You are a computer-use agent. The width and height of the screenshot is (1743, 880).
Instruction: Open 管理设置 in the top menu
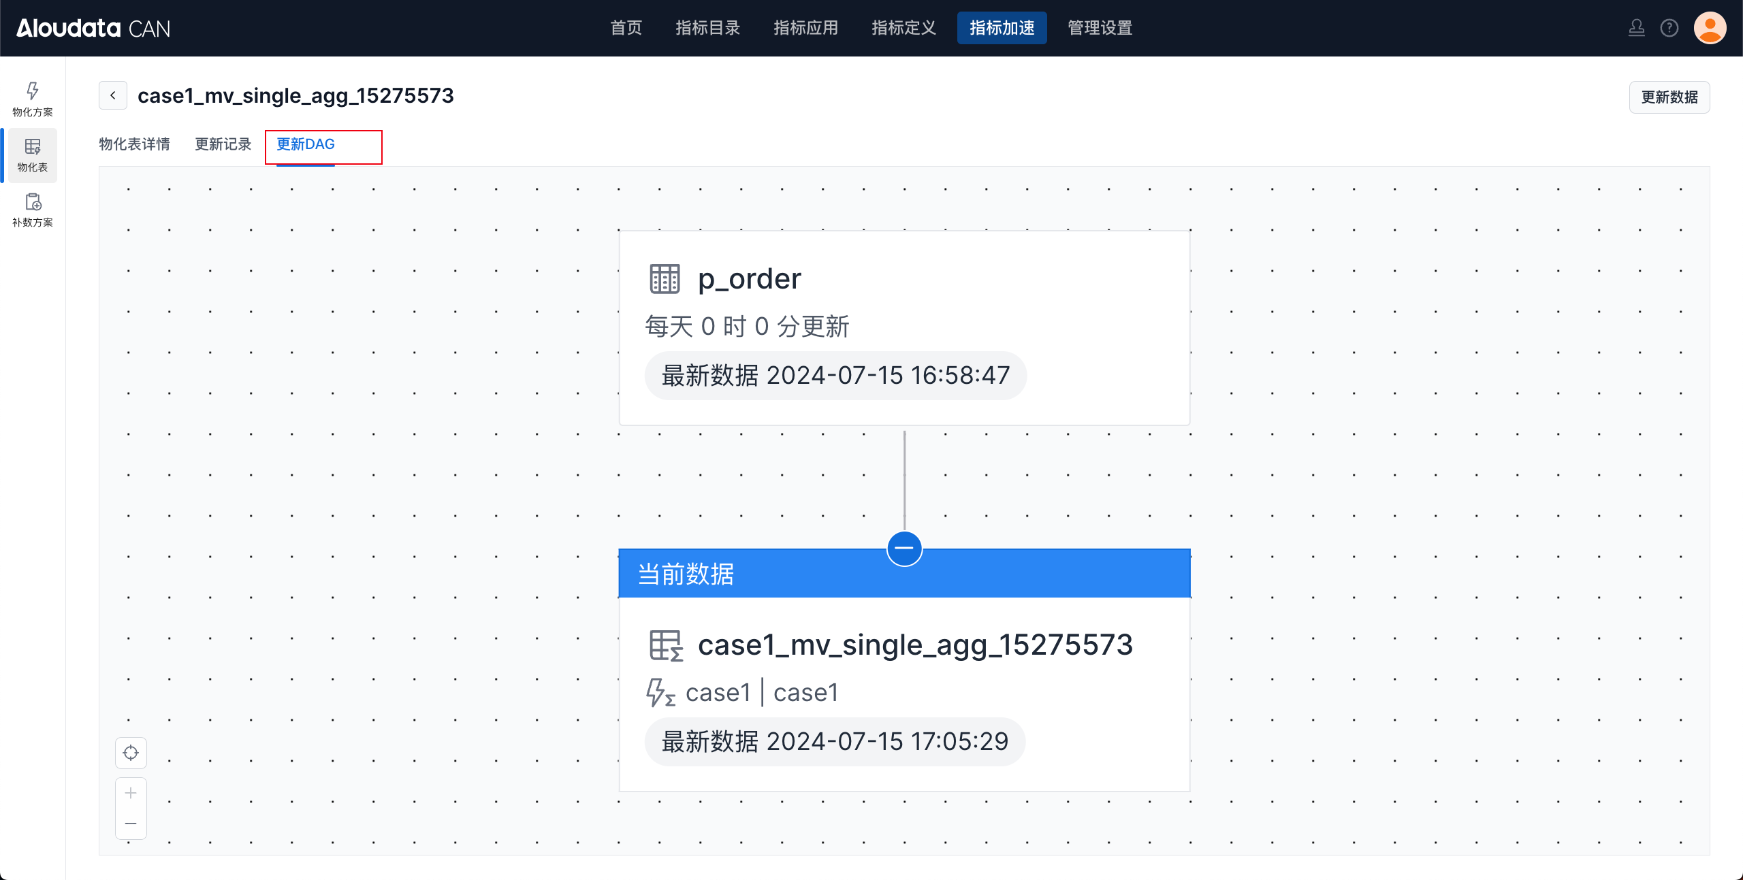(1100, 28)
